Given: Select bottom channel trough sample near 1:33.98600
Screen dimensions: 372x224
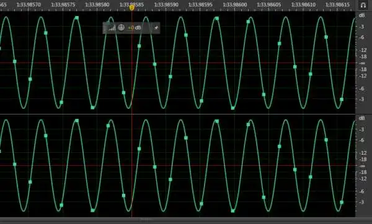Looking at the screenshot, I should click(x=232, y=211).
